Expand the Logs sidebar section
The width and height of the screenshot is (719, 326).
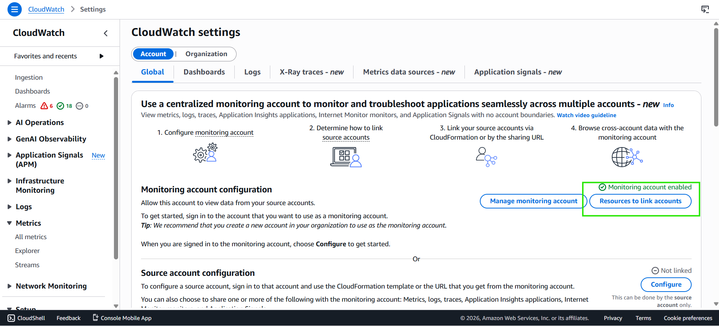[x=10, y=207]
